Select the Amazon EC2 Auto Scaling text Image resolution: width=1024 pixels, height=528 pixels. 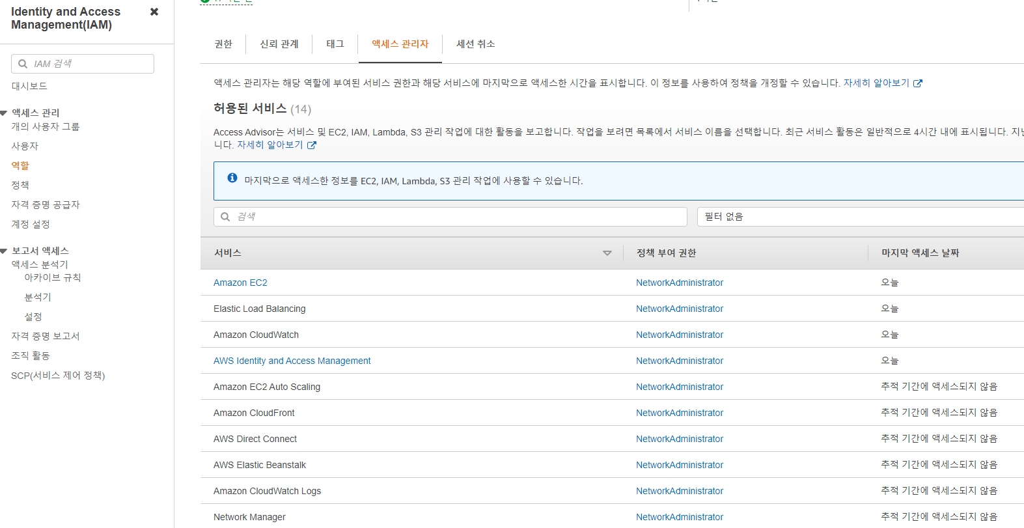point(267,387)
